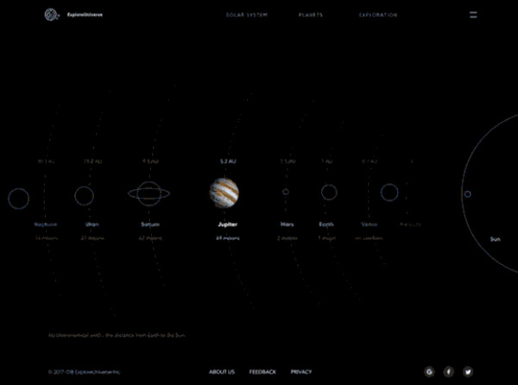This screenshot has width=518, height=385.
Task: Open the Facebook social icon
Action: (448, 371)
